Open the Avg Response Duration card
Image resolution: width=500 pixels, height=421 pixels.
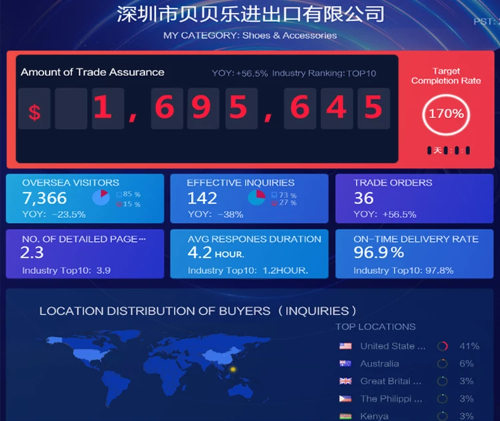[x=249, y=254]
